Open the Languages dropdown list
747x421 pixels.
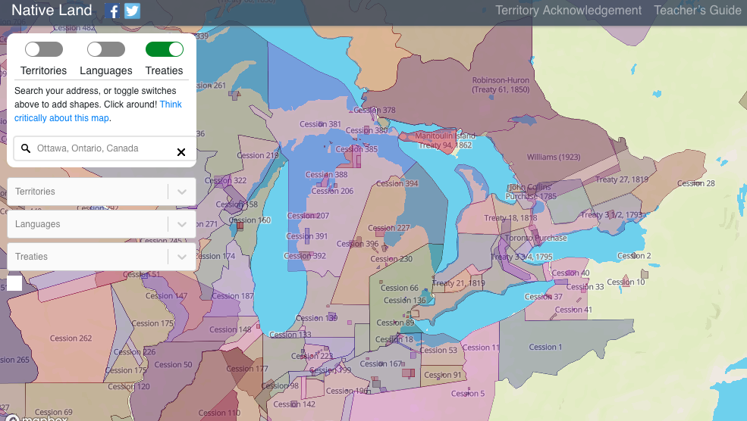181,224
